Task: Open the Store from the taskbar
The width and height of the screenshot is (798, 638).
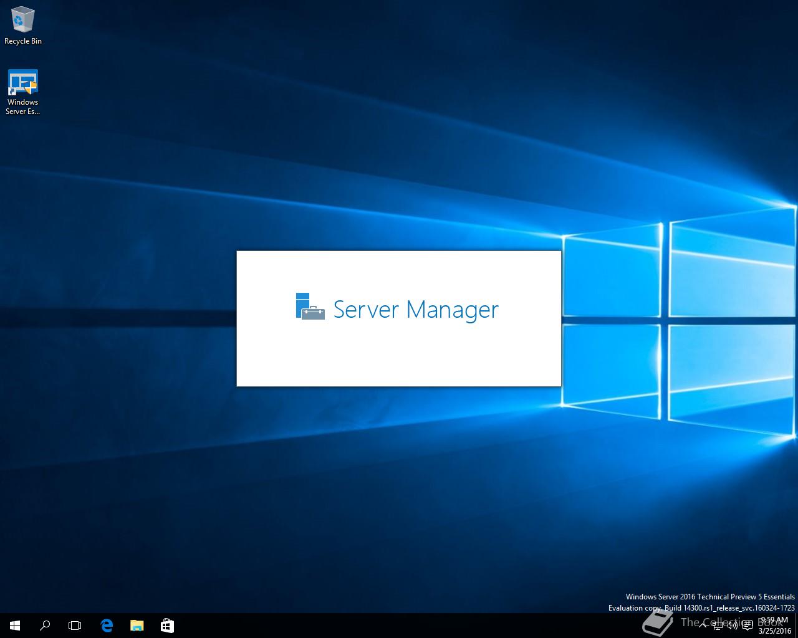Action: click(167, 626)
